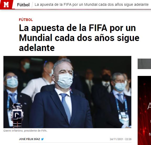151x145 pixels.
Task: Click Infantino's white face mask in photo
Action: coord(64,80)
